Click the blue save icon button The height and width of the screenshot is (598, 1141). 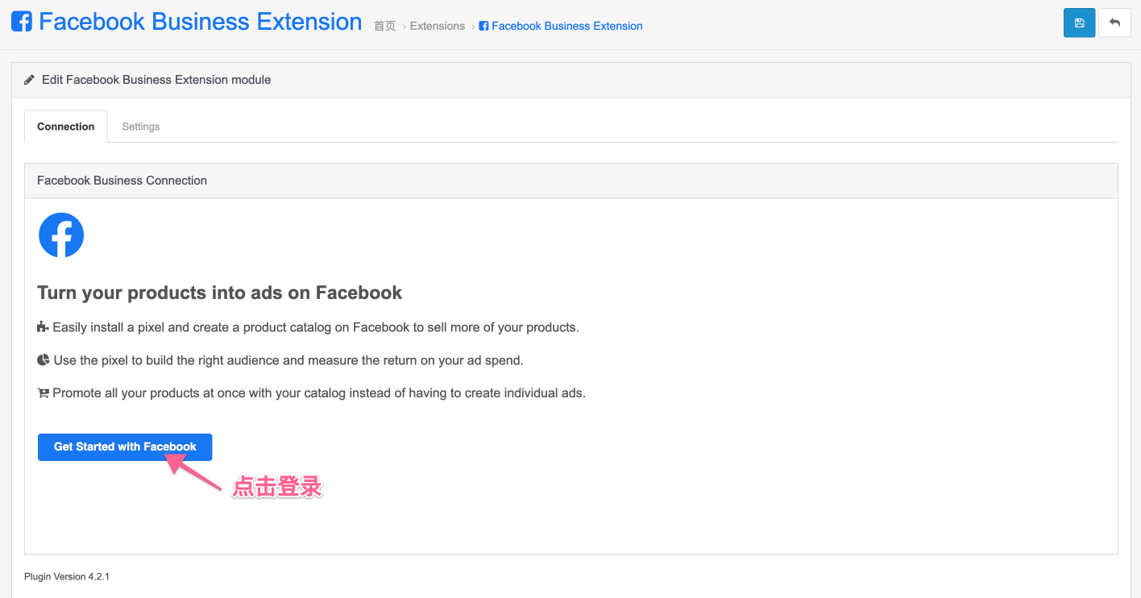[1079, 23]
